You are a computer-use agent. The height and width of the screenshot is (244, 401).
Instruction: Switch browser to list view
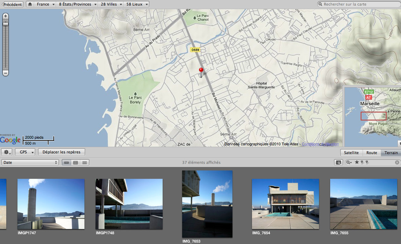click(84, 162)
